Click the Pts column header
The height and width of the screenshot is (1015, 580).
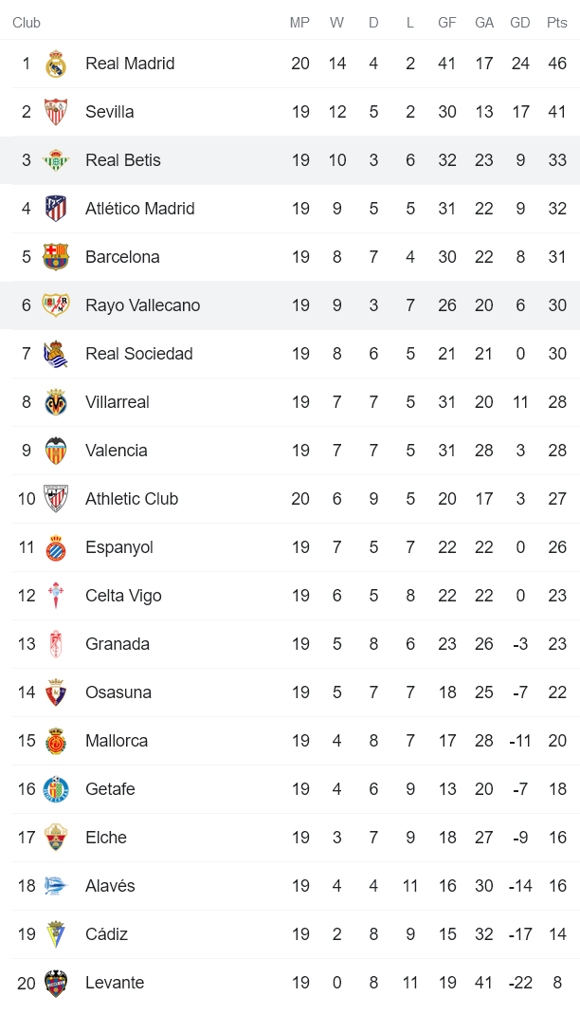tap(556, 23)
